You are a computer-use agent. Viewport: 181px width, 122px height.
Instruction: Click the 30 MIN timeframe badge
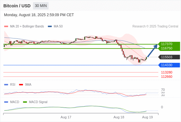click(x=41, y=6)
